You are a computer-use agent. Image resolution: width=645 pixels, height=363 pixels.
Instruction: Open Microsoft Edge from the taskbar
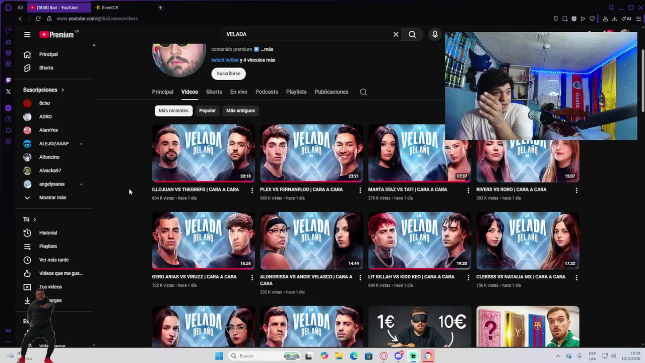pos(354,356)
